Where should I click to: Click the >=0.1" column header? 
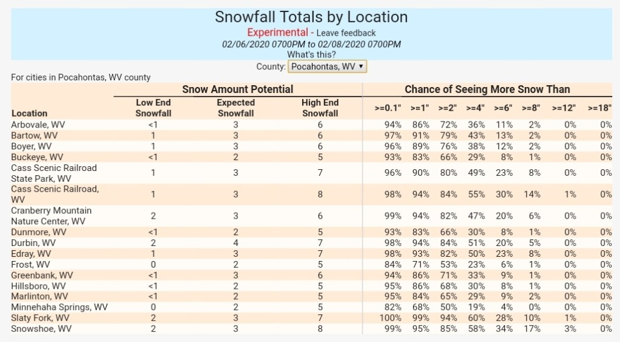(388, 108)
